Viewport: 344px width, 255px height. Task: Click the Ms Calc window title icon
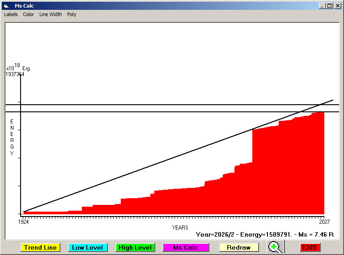click(x=6, y=6)
